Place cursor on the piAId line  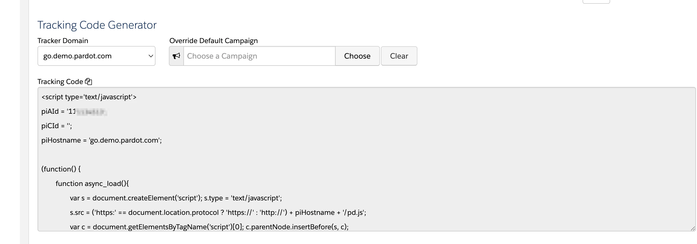point(74,112)
